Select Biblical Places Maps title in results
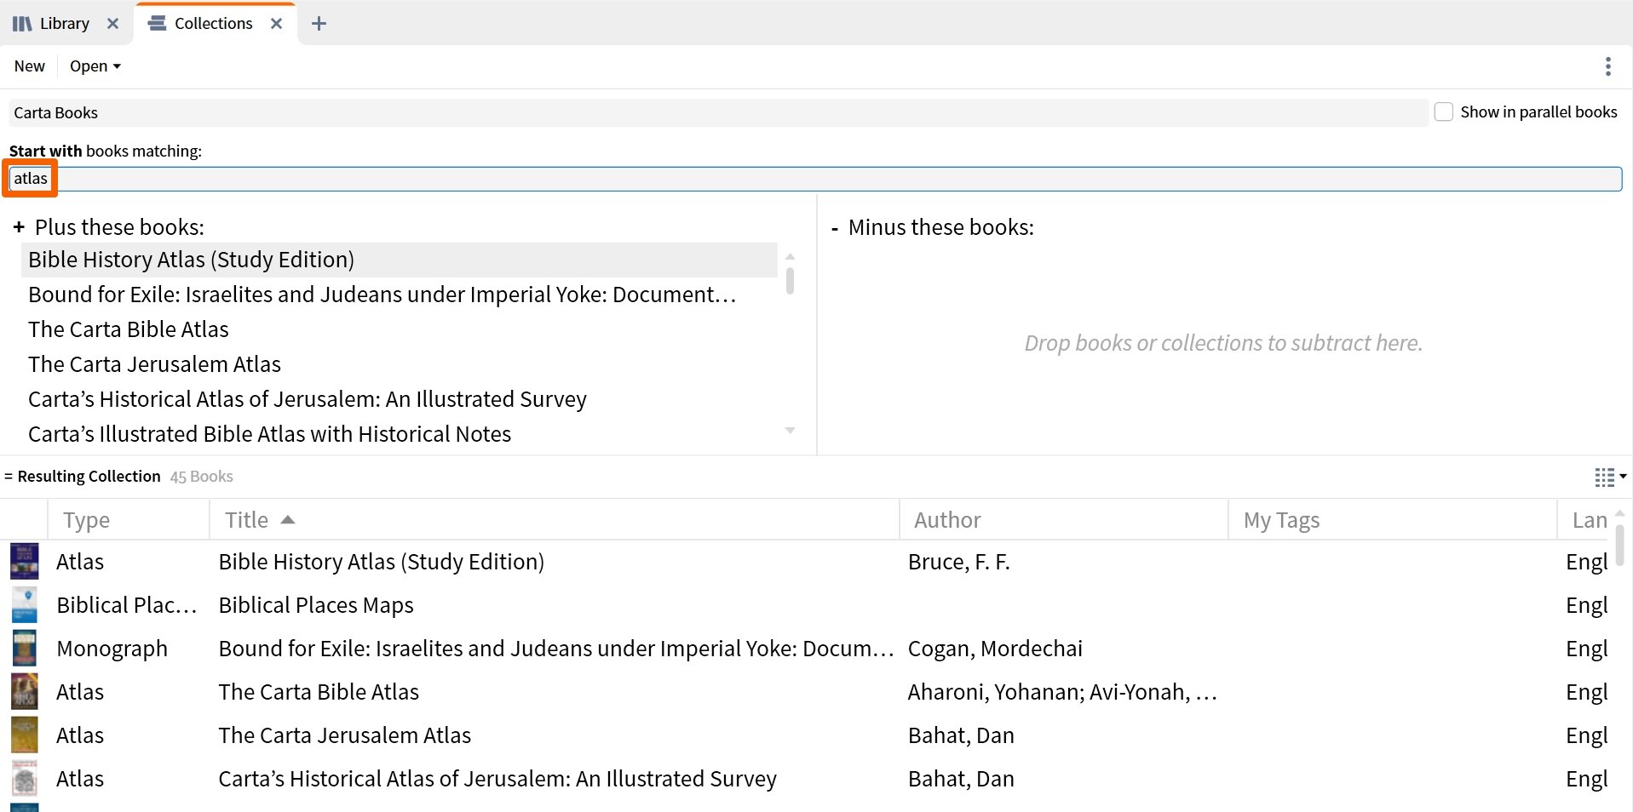This screenshot has width=1633, height=812. 315,605
